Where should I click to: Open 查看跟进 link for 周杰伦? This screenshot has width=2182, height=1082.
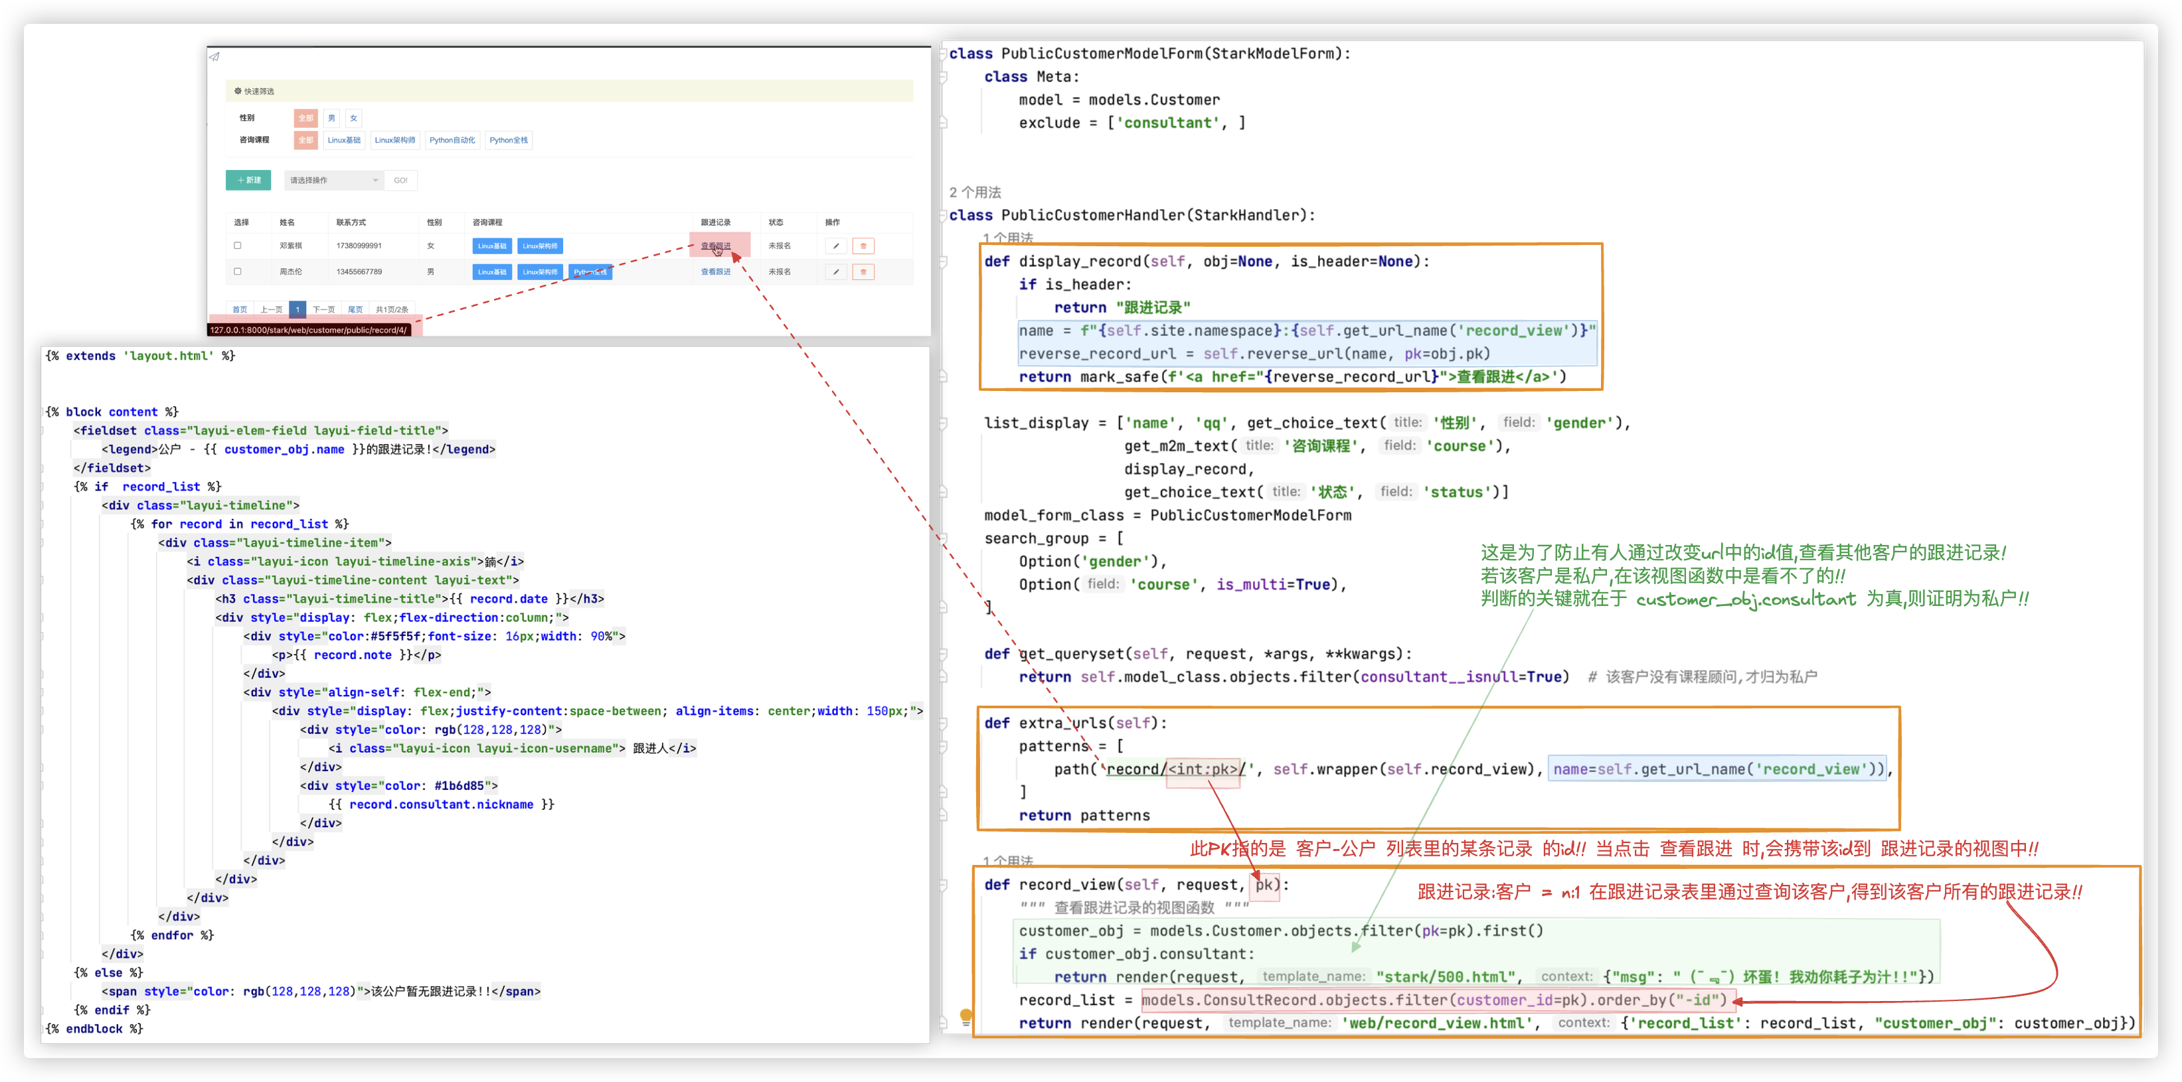point(715,271)
